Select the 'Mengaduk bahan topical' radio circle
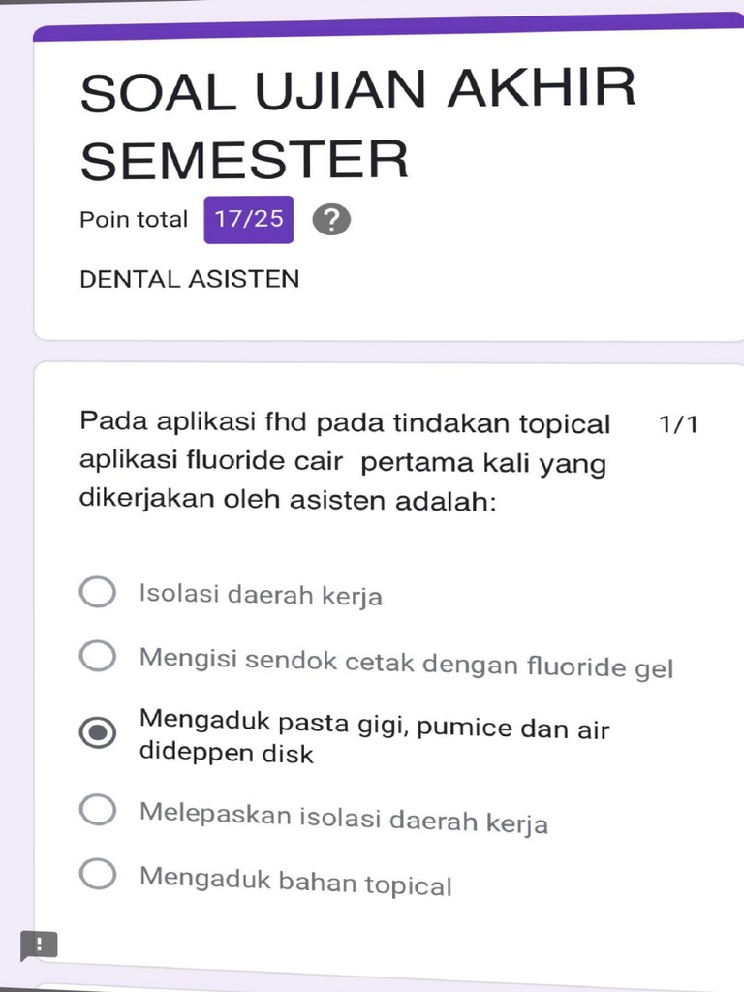Screen dimensions: 744x992 [x=98, y=874]
